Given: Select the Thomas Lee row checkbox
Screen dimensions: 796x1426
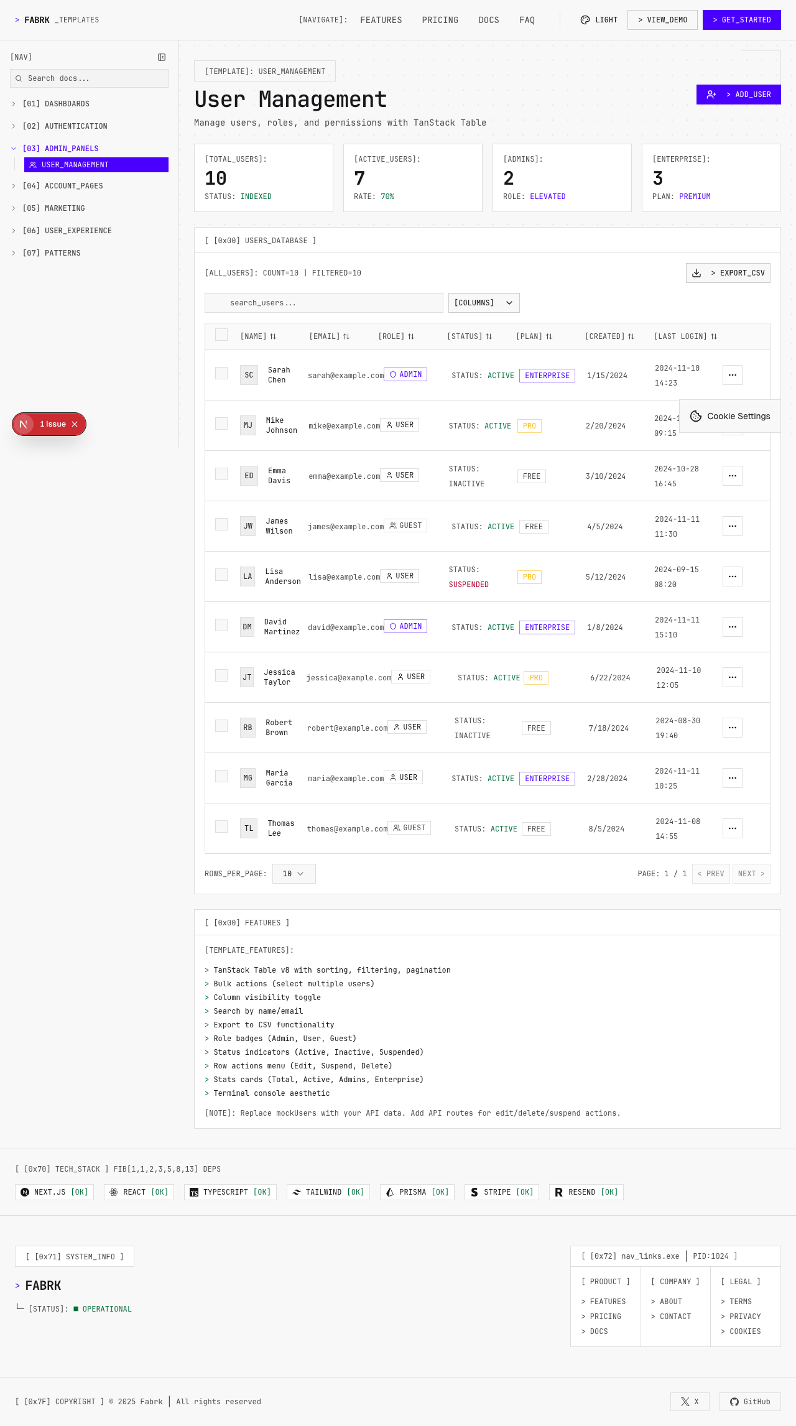Looking at the screenshot, I should [221, 826].
